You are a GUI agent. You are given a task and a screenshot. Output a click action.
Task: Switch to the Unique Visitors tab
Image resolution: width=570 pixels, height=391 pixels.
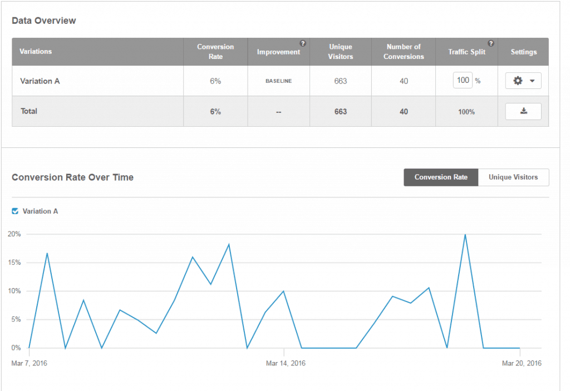click(513, 177)
